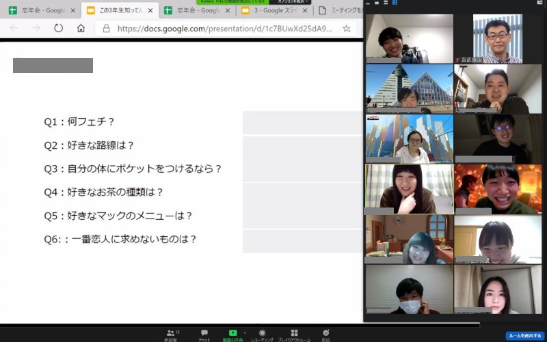Click the blue leave room button
The height and width of the screenshot is (342, 547).
pos(525,335)
